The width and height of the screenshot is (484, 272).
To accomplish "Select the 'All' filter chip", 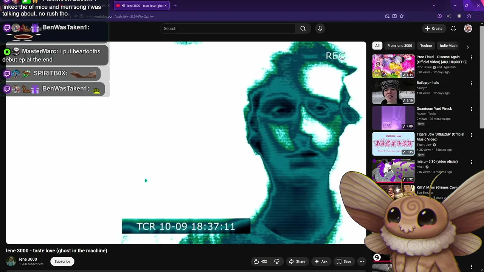I will coord(377,46).
